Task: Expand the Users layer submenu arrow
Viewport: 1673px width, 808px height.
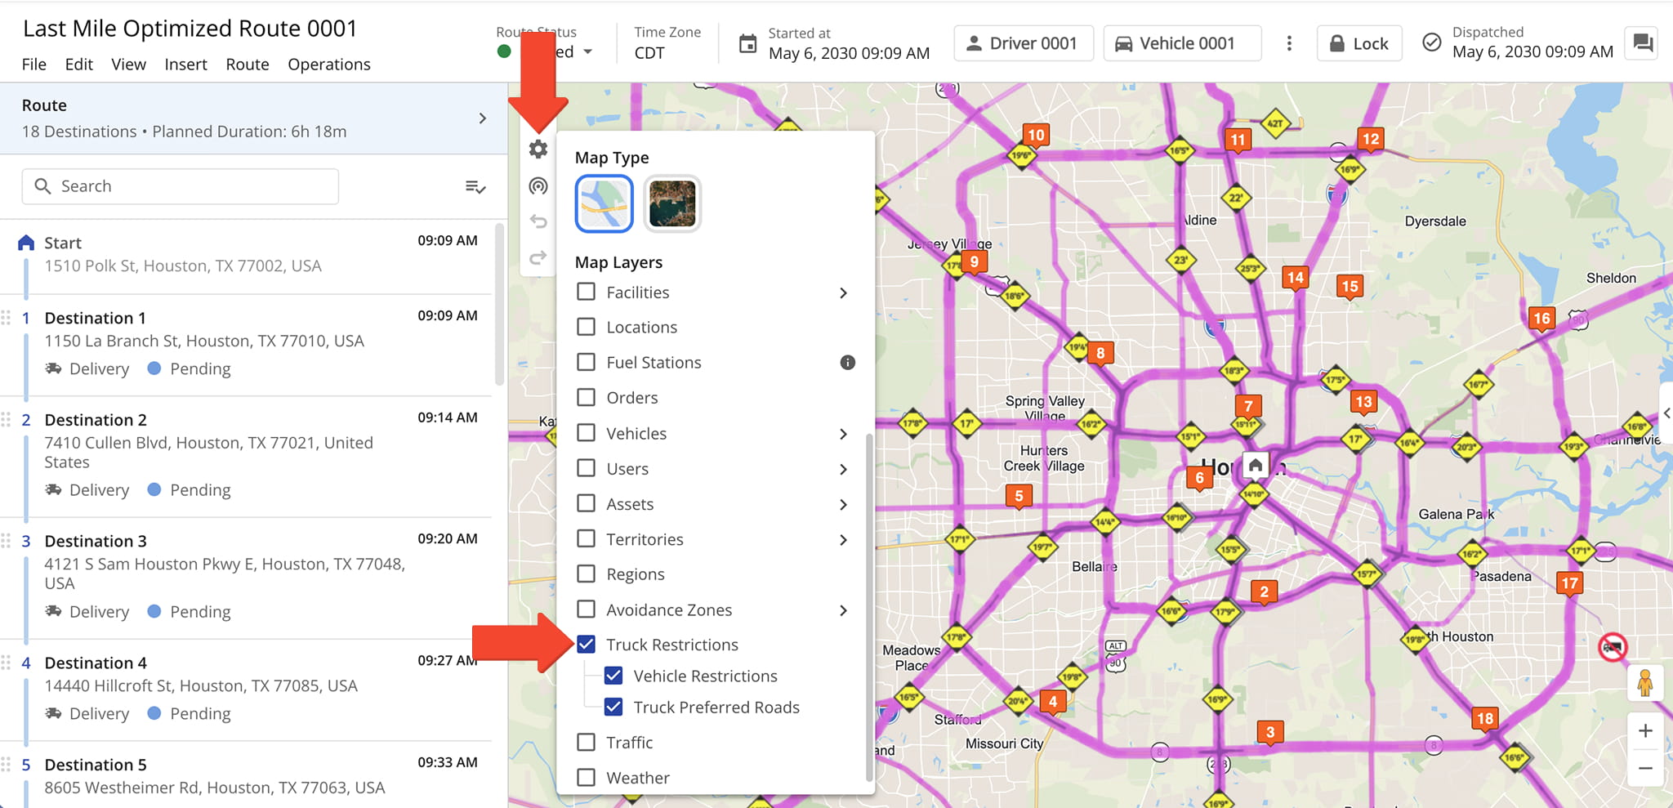Action: tap(843, 470)
